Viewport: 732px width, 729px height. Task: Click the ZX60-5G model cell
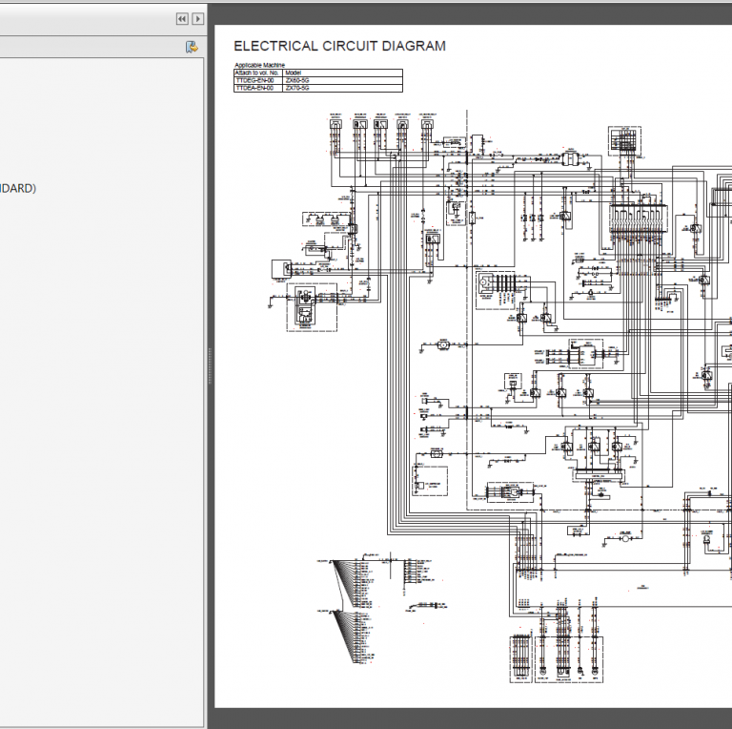297,80
